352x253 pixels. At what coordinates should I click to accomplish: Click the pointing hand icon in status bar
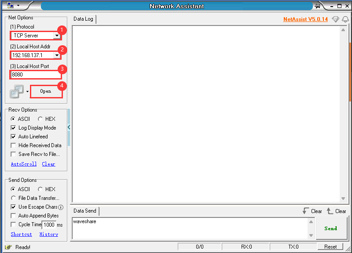8,247
